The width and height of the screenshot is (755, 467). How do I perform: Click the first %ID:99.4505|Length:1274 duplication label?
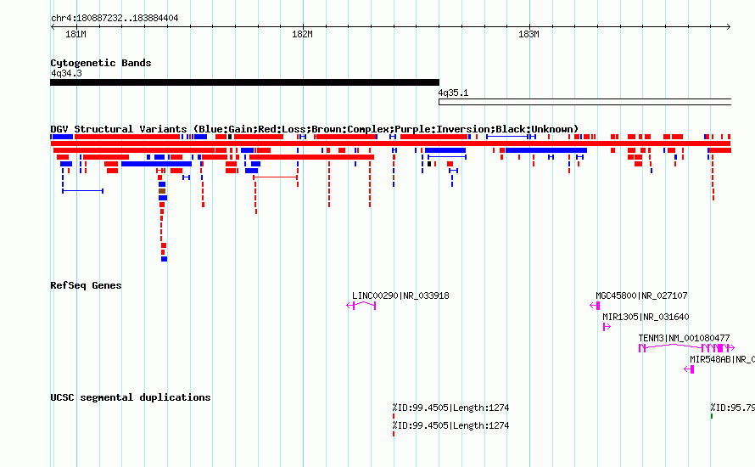pyautogui.click(x=450, y=408)
